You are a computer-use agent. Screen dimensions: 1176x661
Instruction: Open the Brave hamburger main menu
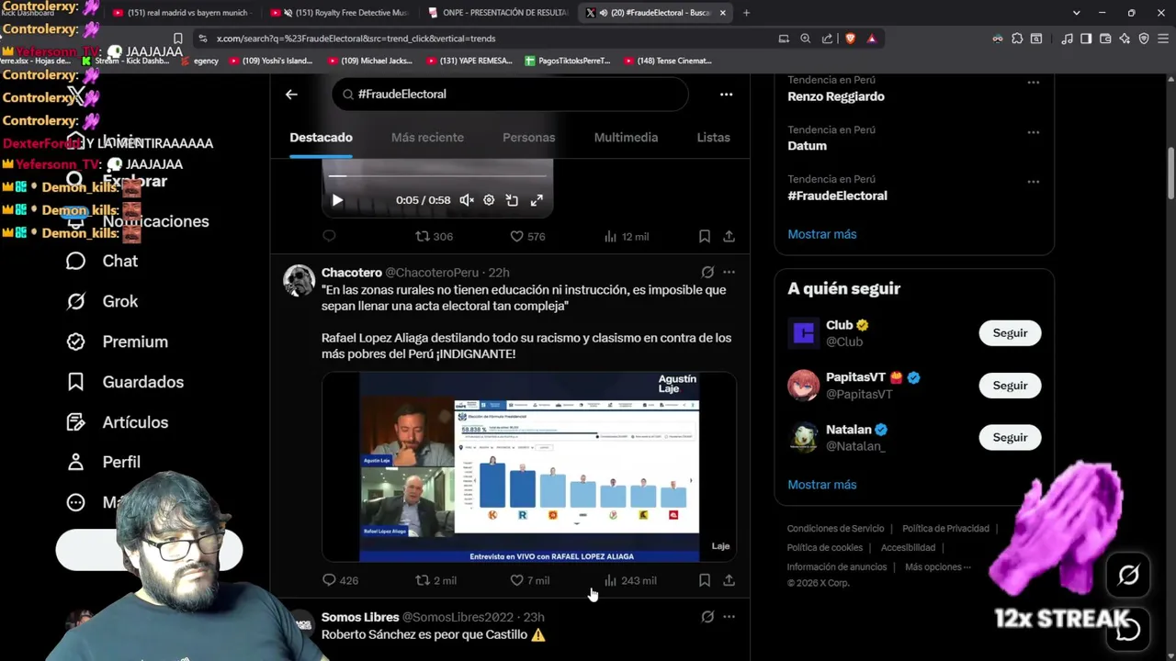coord(1162,39)
